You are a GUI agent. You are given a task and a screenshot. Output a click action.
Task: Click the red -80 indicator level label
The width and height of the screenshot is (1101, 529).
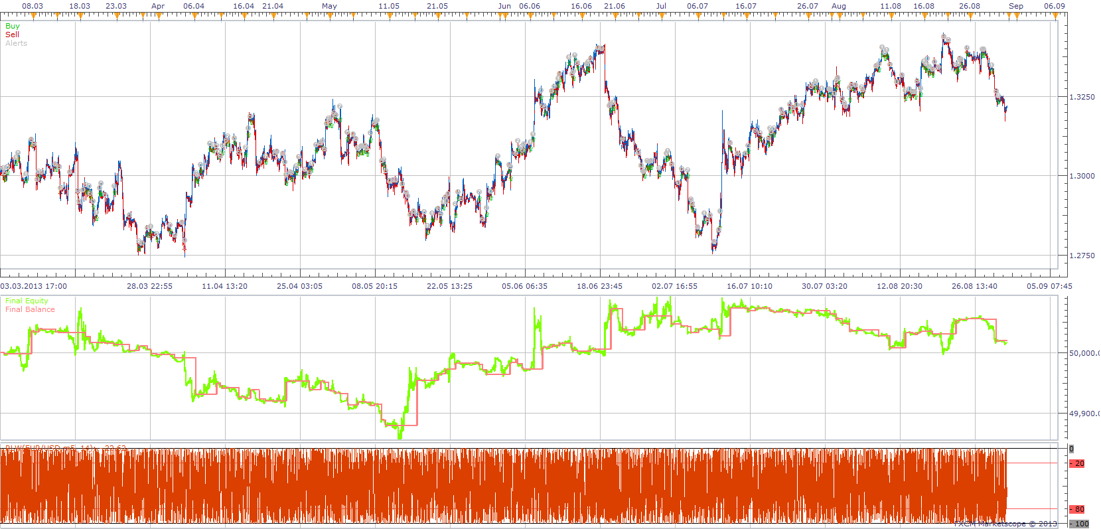point(1077,509)
